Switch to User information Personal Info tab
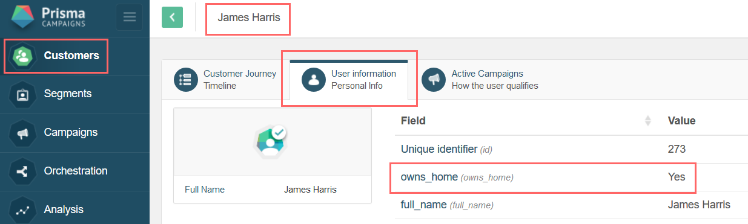748x224 pixels. [x=349, y=80]
